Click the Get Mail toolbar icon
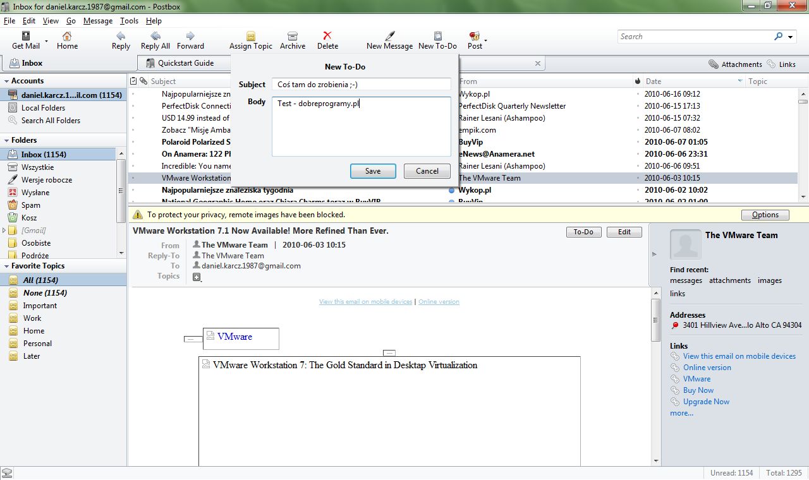Screen dimensions: 809x480 (x=26, y=36)
